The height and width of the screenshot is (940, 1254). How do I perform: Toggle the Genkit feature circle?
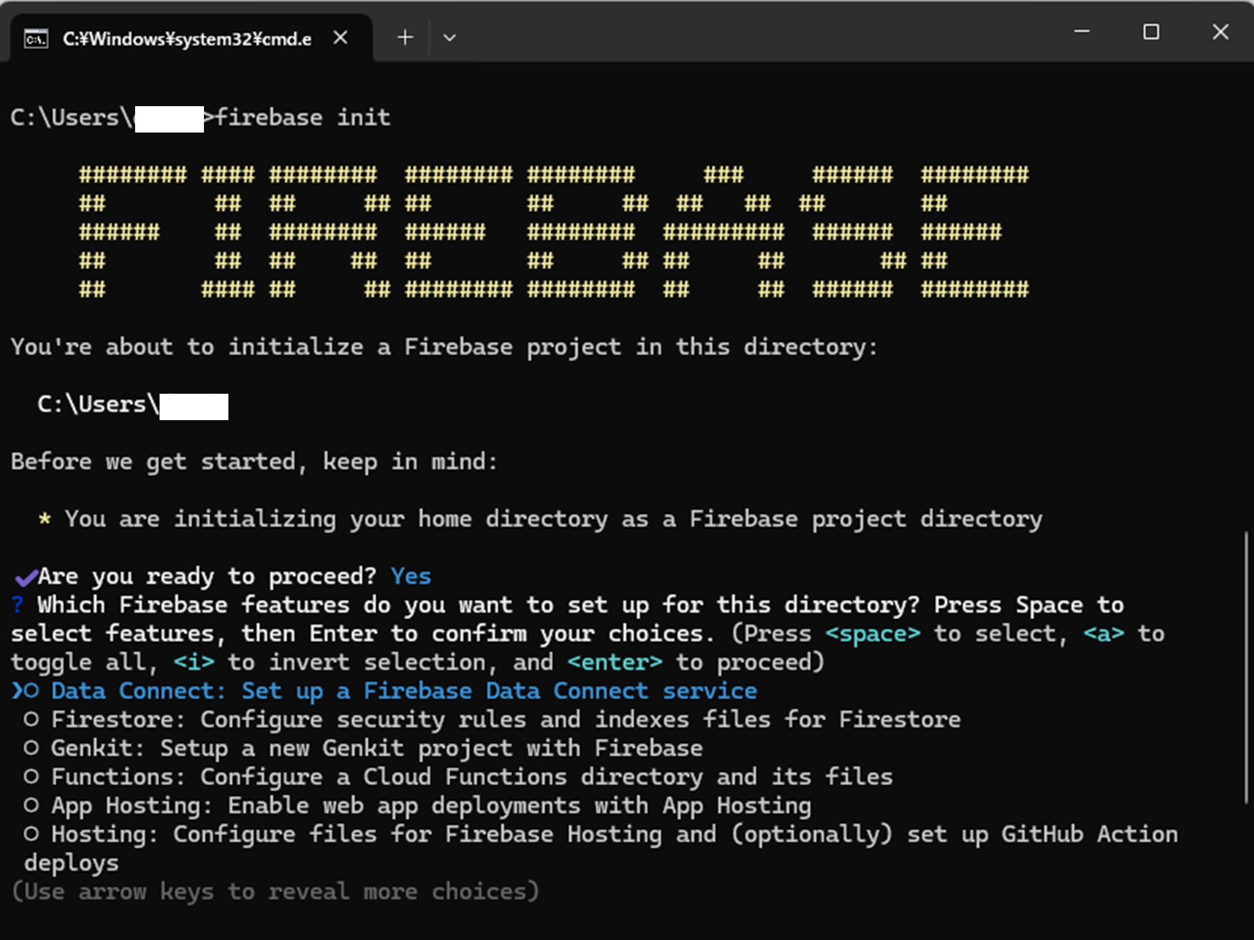pos(32,748)
